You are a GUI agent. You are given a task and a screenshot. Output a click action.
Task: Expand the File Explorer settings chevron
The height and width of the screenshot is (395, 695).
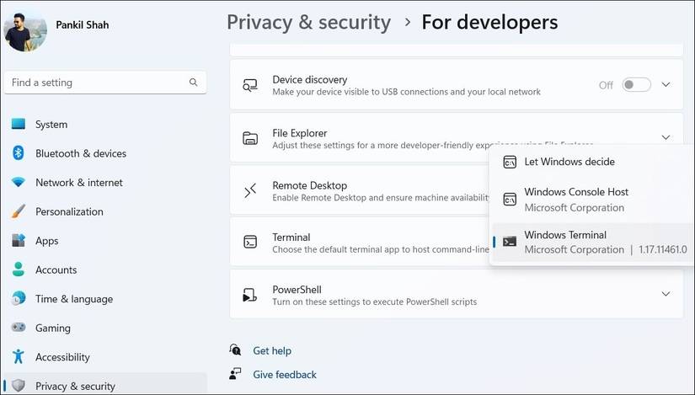pyautogui.click(x=666, y=137)
